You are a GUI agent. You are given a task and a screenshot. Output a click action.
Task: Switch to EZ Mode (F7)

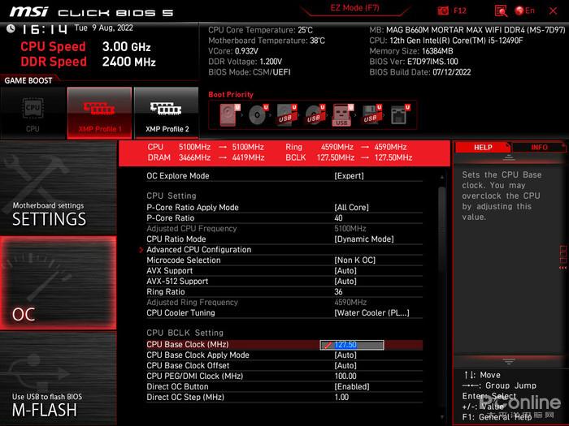[x=354, y=8]
